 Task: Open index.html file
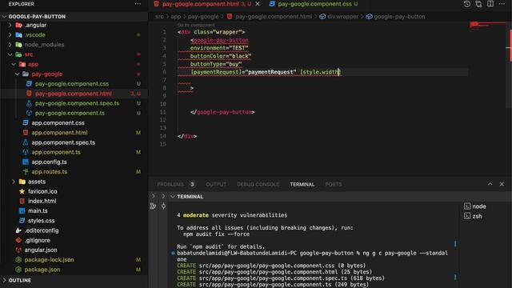(42, 201)
